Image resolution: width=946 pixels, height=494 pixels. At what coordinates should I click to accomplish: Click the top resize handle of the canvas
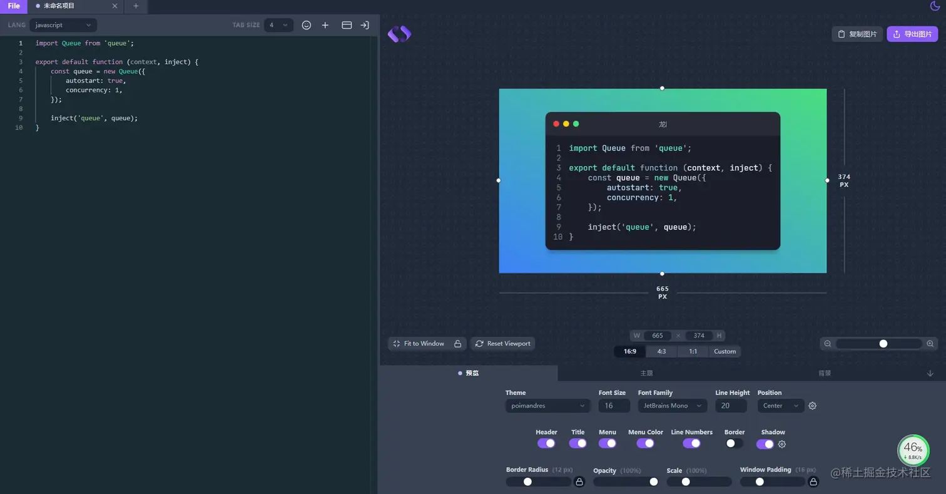click(x=663, y=88)
